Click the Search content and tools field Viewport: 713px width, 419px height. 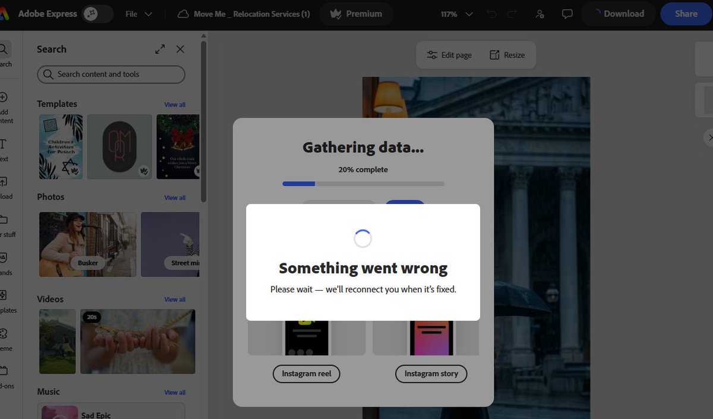[111, 74]
